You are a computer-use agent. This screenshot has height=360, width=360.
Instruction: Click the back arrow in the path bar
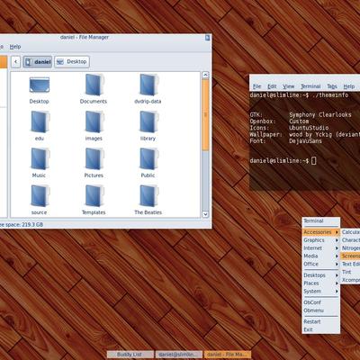(16, 62)
